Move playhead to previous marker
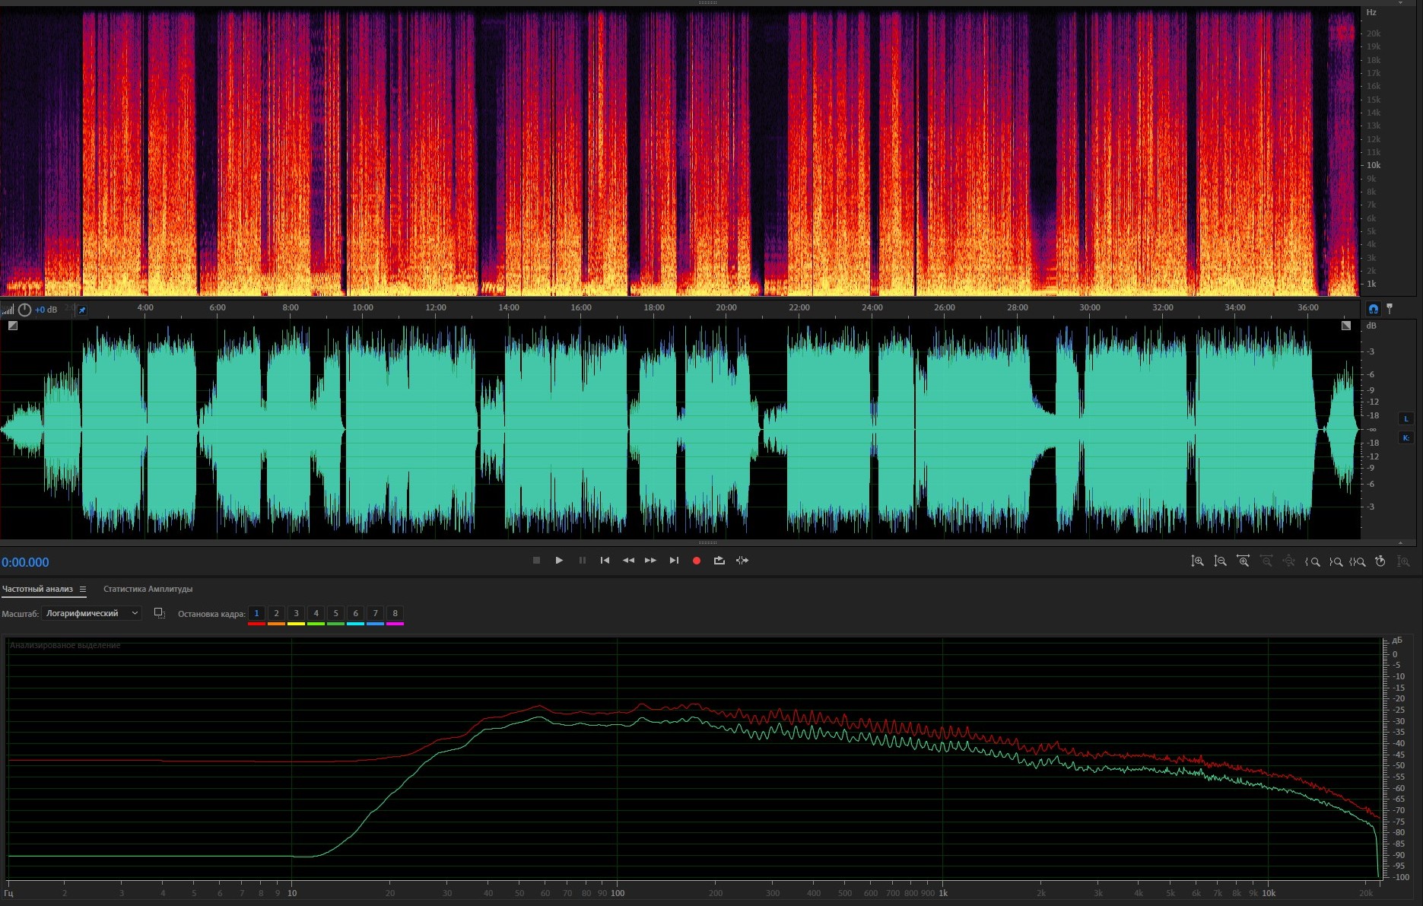1423x906 pixels. [x=605, y=561]
